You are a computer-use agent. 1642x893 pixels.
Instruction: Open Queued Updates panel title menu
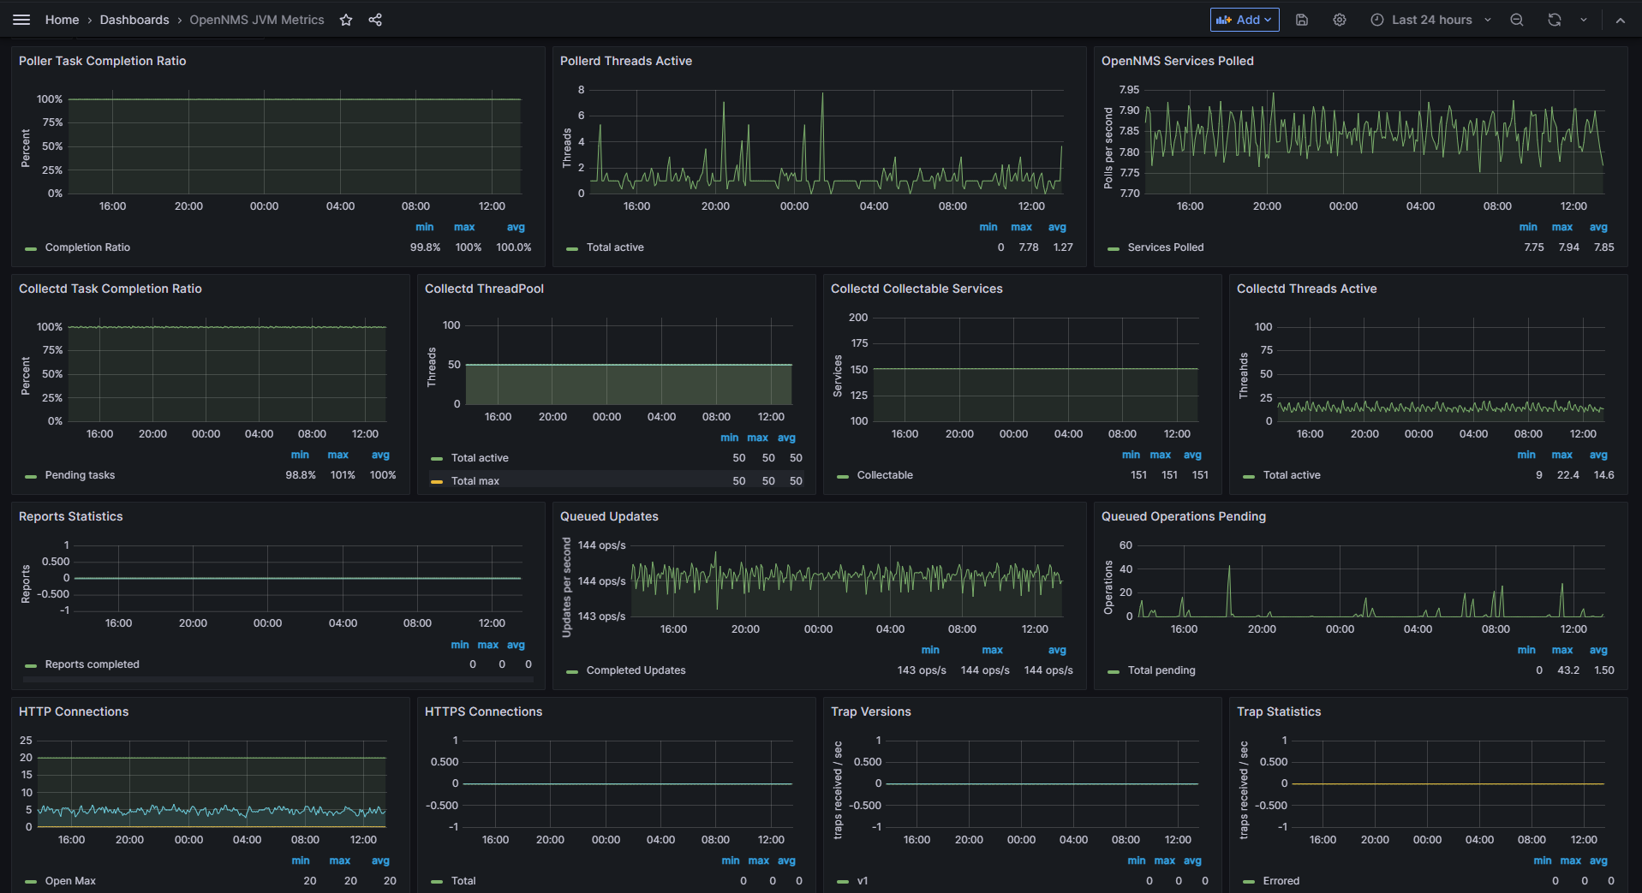pyautogui.click(x=609, y=516)
